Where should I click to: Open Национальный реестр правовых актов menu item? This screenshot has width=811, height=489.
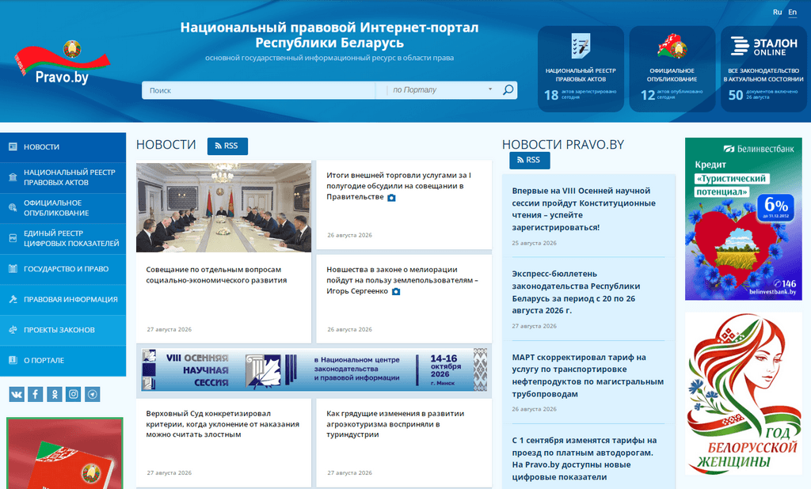tap(63, 177)
